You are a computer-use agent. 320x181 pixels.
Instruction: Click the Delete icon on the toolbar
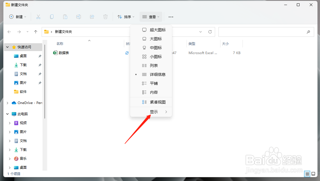pyautogui.click(x=105, y=17)
